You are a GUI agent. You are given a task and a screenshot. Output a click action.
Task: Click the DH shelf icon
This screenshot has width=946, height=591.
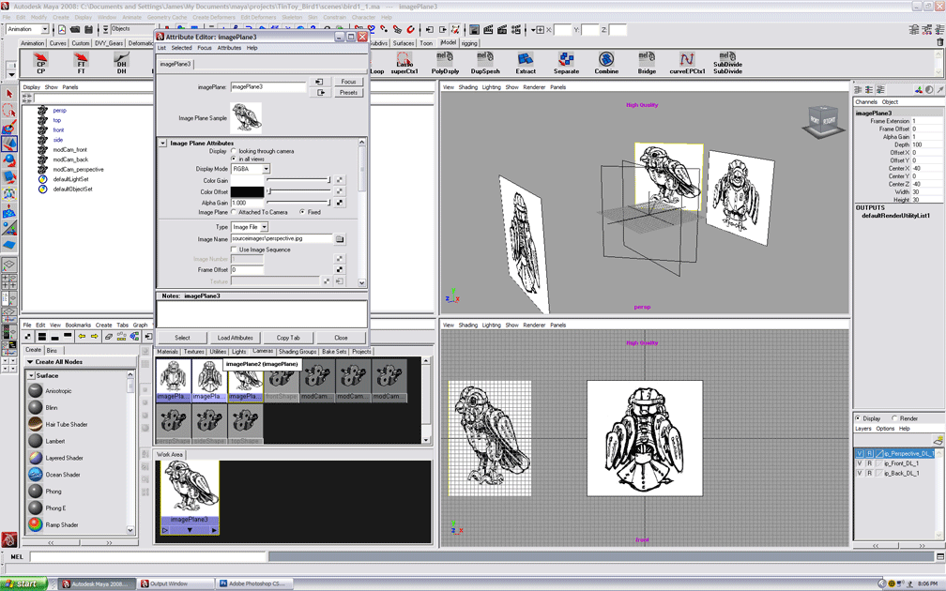[x=121, y=60]
